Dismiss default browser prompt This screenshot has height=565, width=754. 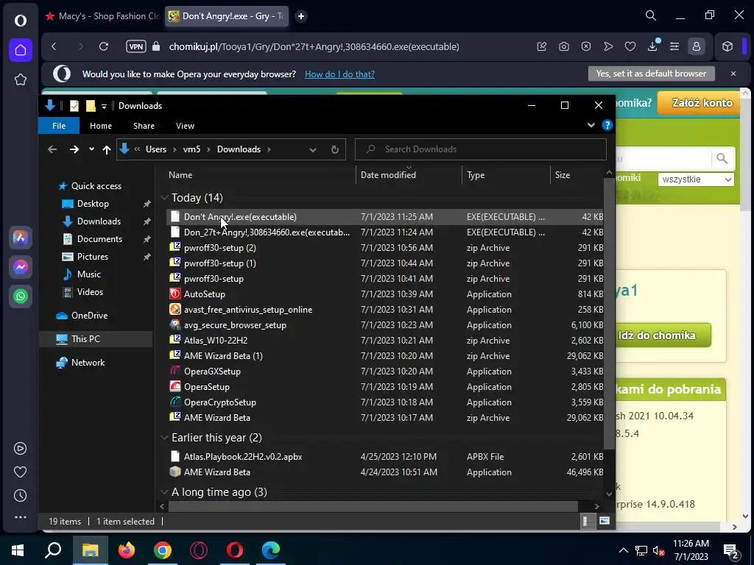coord(733,74)
